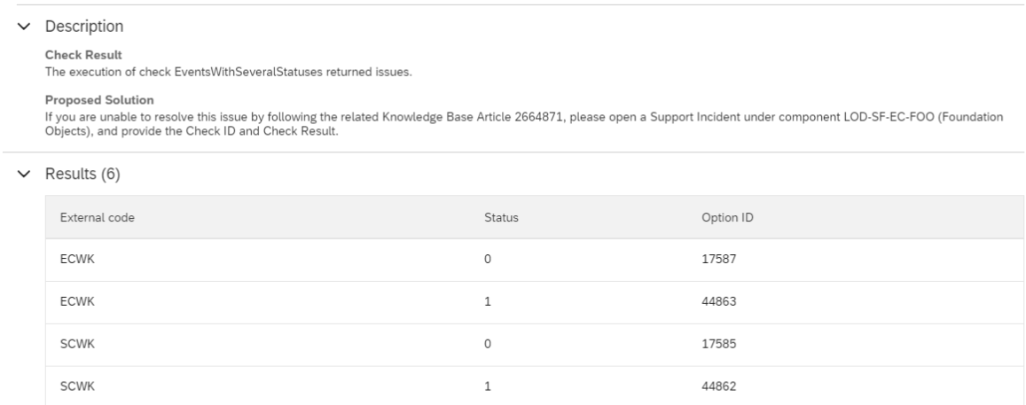Image resolution: width=1026 pixels, height=405 pixels.
Task: Click Option ID value 44862
Action: [718, 386]
